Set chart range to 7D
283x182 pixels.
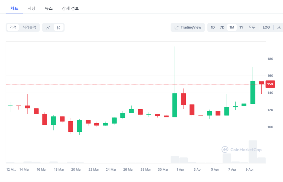point(222,27)
